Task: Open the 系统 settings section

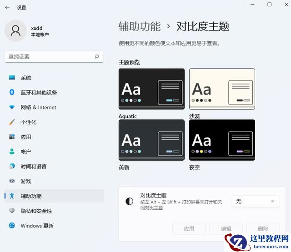Action: 54,78
